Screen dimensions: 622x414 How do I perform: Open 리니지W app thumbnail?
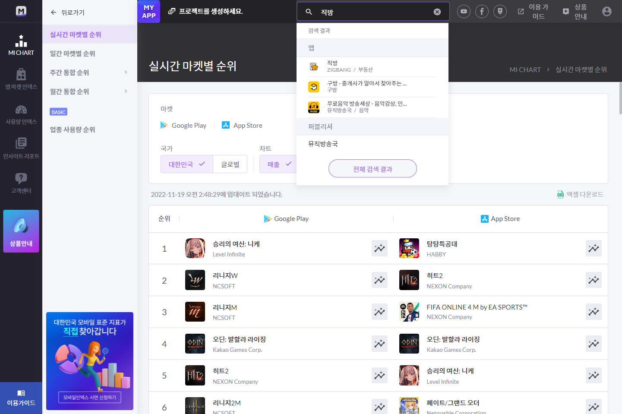[195, 280]
